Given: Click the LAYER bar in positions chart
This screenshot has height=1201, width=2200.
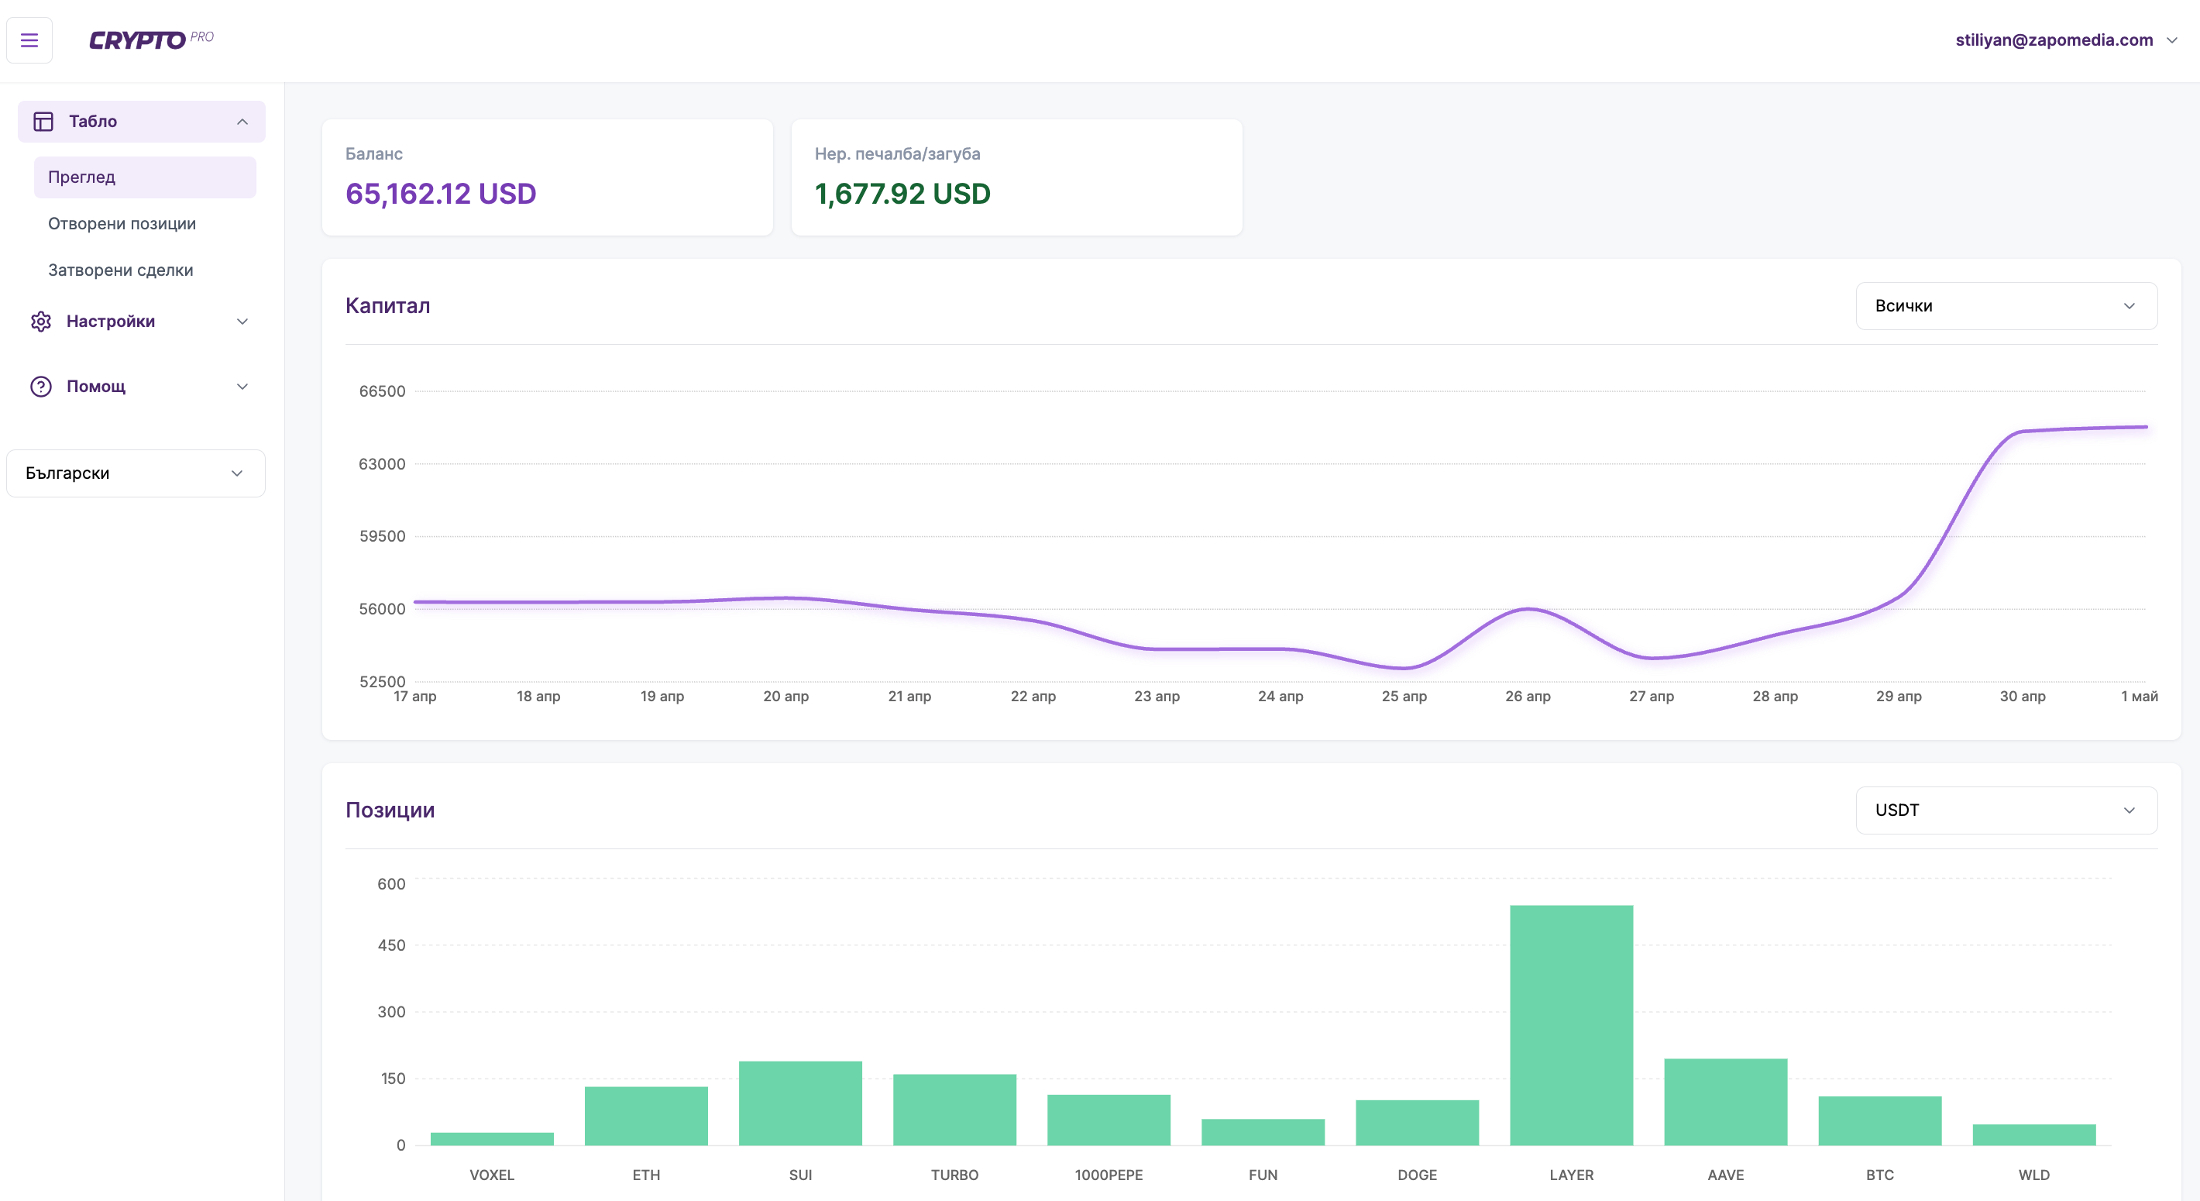Looking at the screenshot, I should 1570,1025.
